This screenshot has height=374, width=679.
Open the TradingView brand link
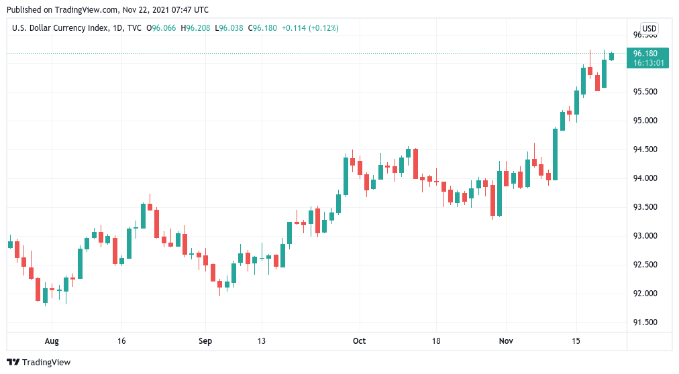pyautogui.click(x=38, y=363)
